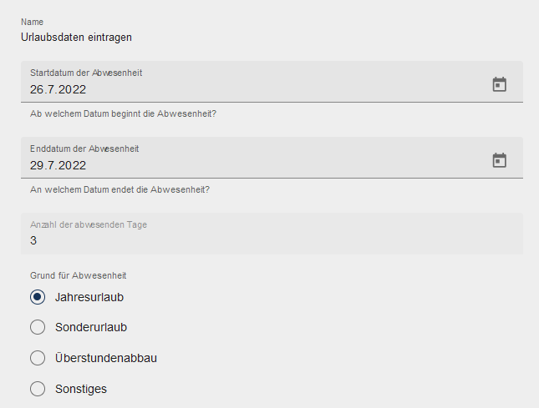
Task: Click the 'Anzahl der abwesenden Tage' label
Action: 89,224
